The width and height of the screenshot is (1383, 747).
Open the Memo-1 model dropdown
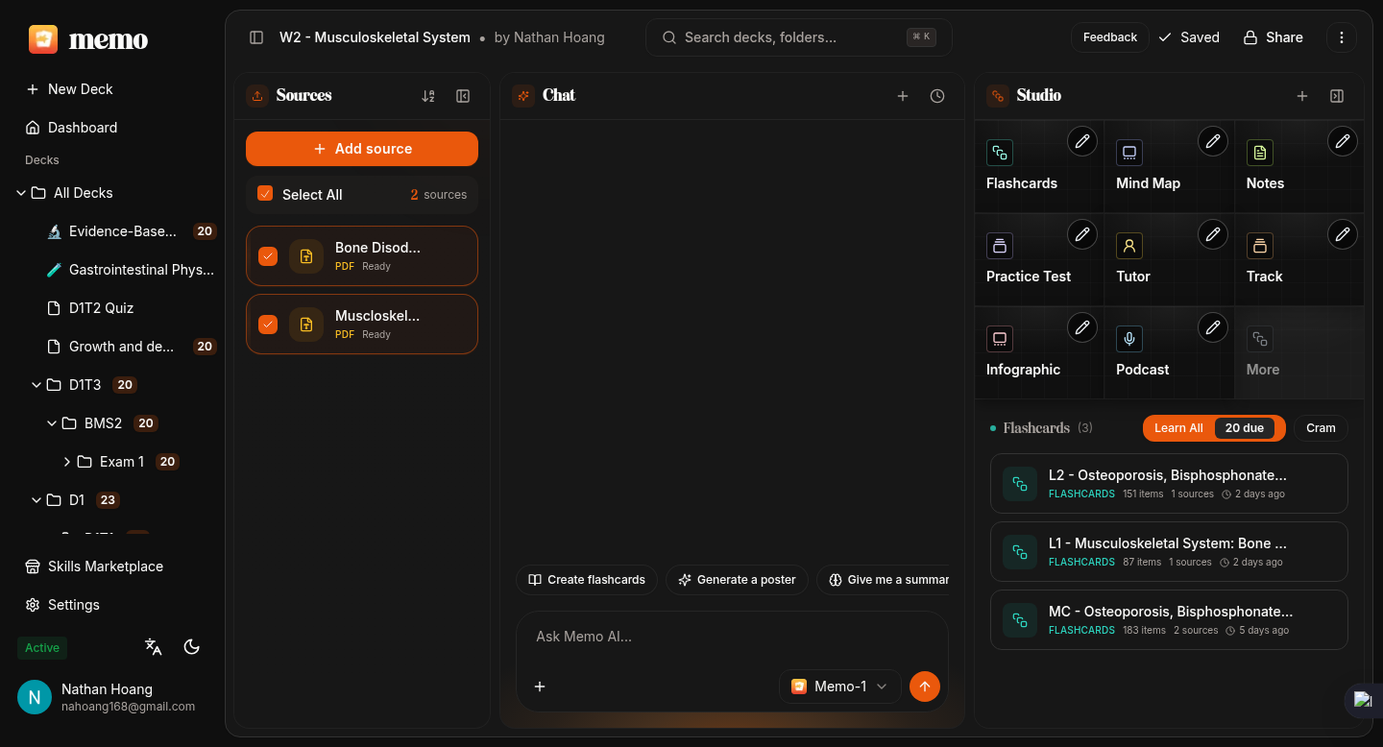[839, 687]
